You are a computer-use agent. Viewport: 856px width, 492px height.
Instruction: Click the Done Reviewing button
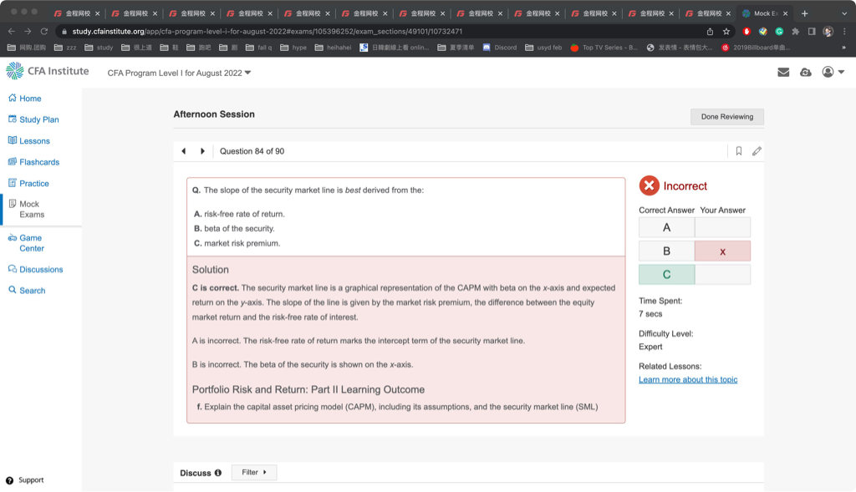pos(726,117)
